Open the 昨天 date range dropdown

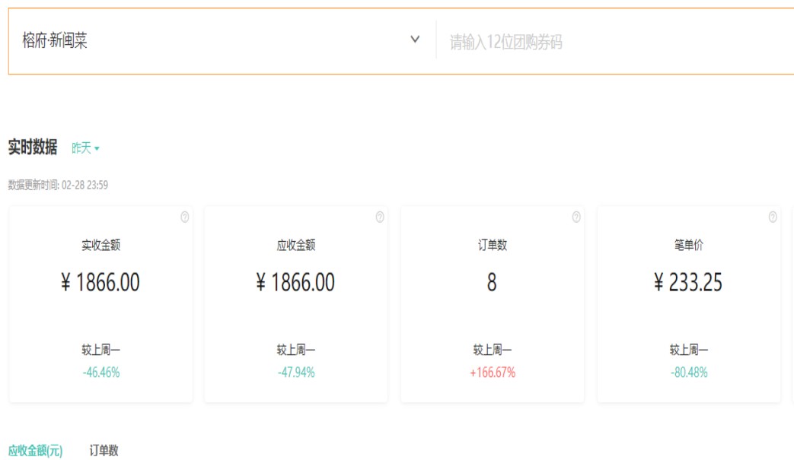tap(85, 148)
